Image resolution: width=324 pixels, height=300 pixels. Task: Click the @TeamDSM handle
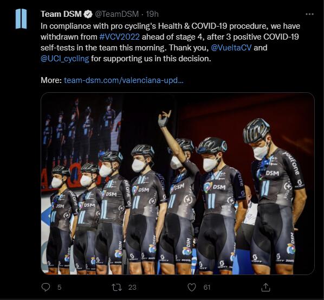(x=116, y=14)
